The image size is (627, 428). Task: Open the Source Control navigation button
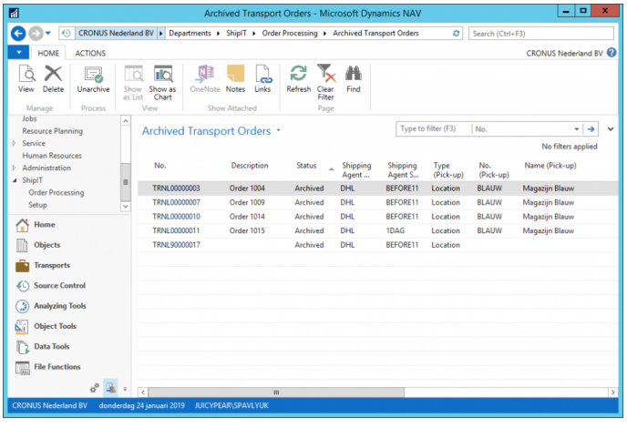point(59,286)
